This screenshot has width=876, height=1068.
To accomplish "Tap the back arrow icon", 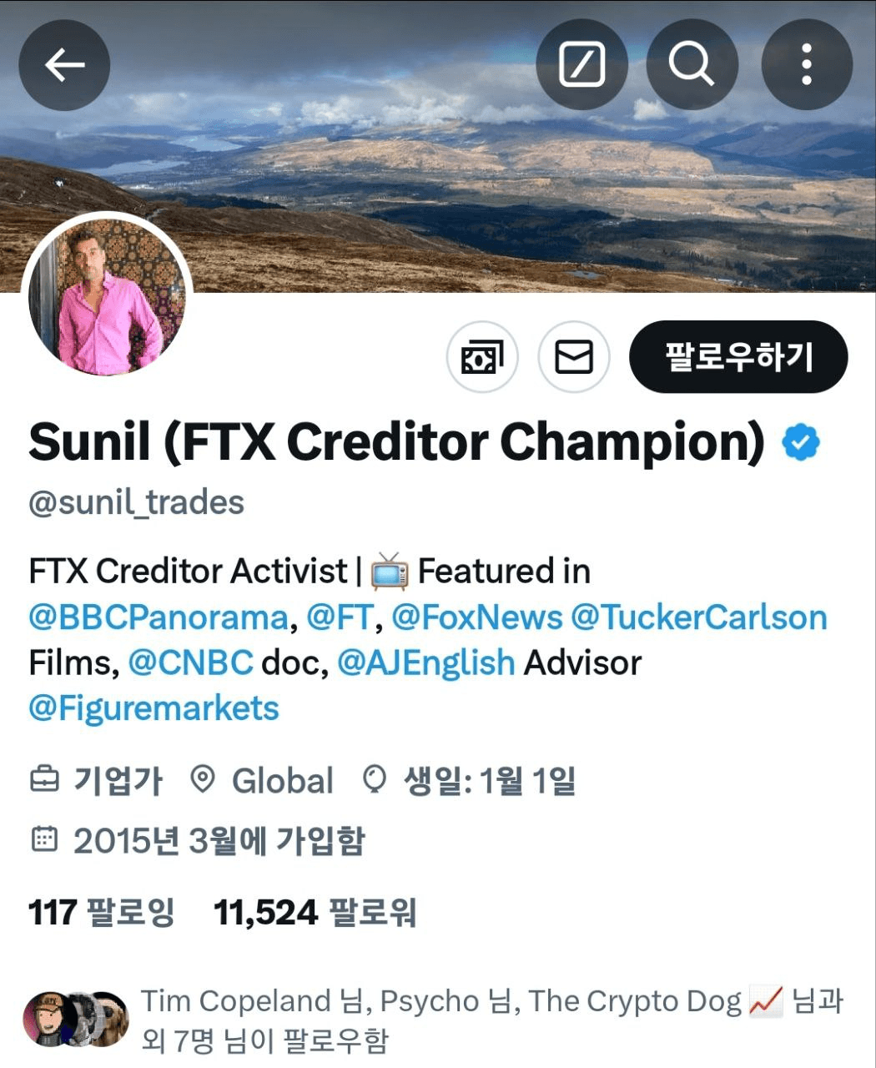I will point(64,64).
